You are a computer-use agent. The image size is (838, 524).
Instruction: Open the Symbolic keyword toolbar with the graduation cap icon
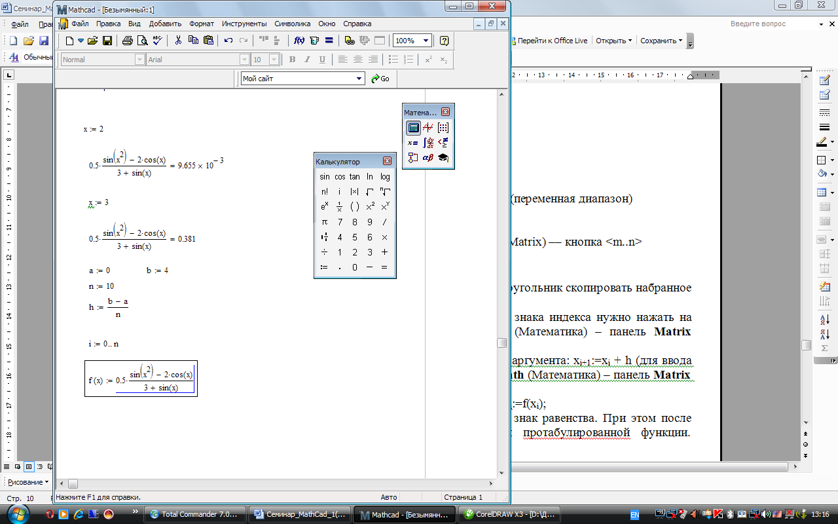point(443,158)
